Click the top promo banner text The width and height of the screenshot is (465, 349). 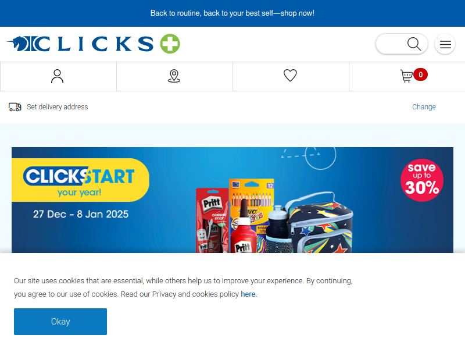232,13
